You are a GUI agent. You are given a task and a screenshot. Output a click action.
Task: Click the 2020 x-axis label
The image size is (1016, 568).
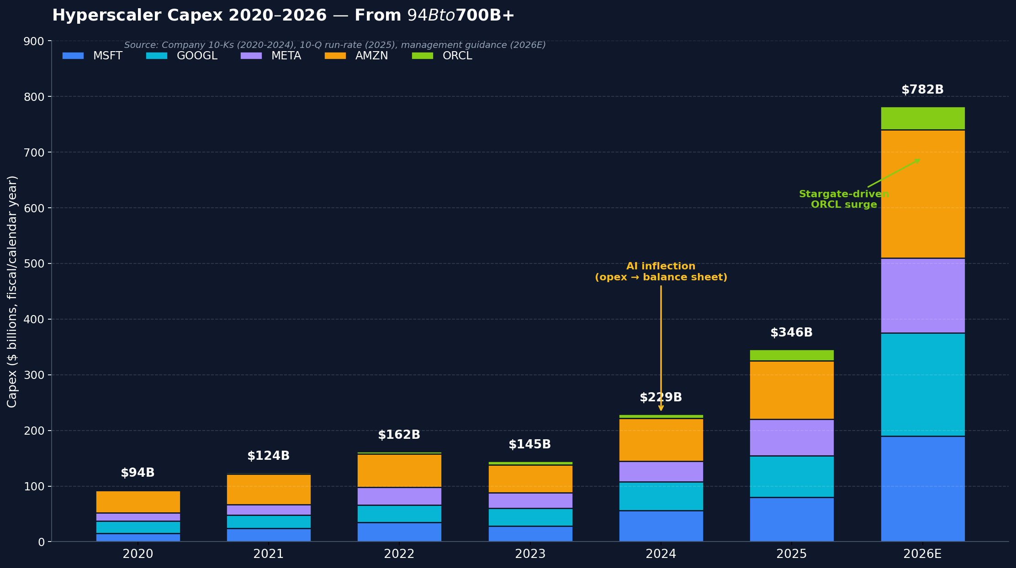click(x=138, y=554)
